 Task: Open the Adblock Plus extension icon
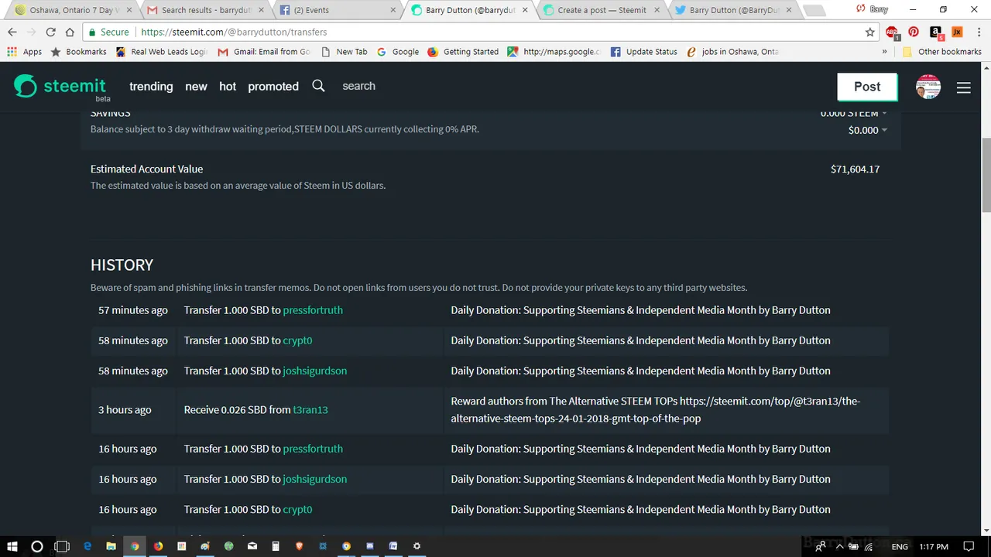tap(892, 32)
